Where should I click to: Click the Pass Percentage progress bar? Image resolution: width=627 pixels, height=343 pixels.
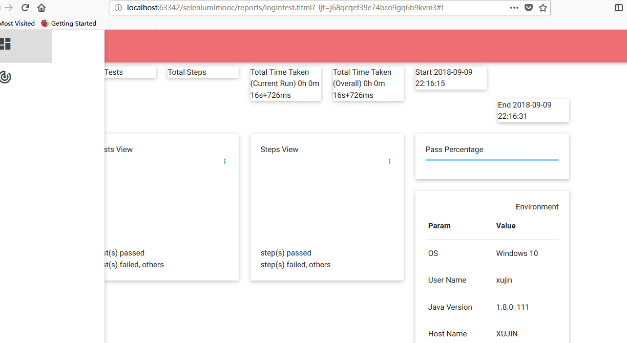[x=492, y=160]
